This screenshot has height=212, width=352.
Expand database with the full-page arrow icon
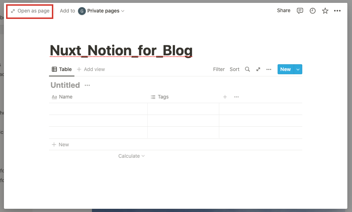tap(258, 69)
